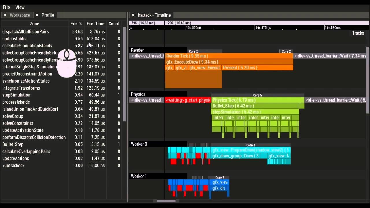Select the <untracked> zone row
370x208 pixels.
tap(61, 166)
